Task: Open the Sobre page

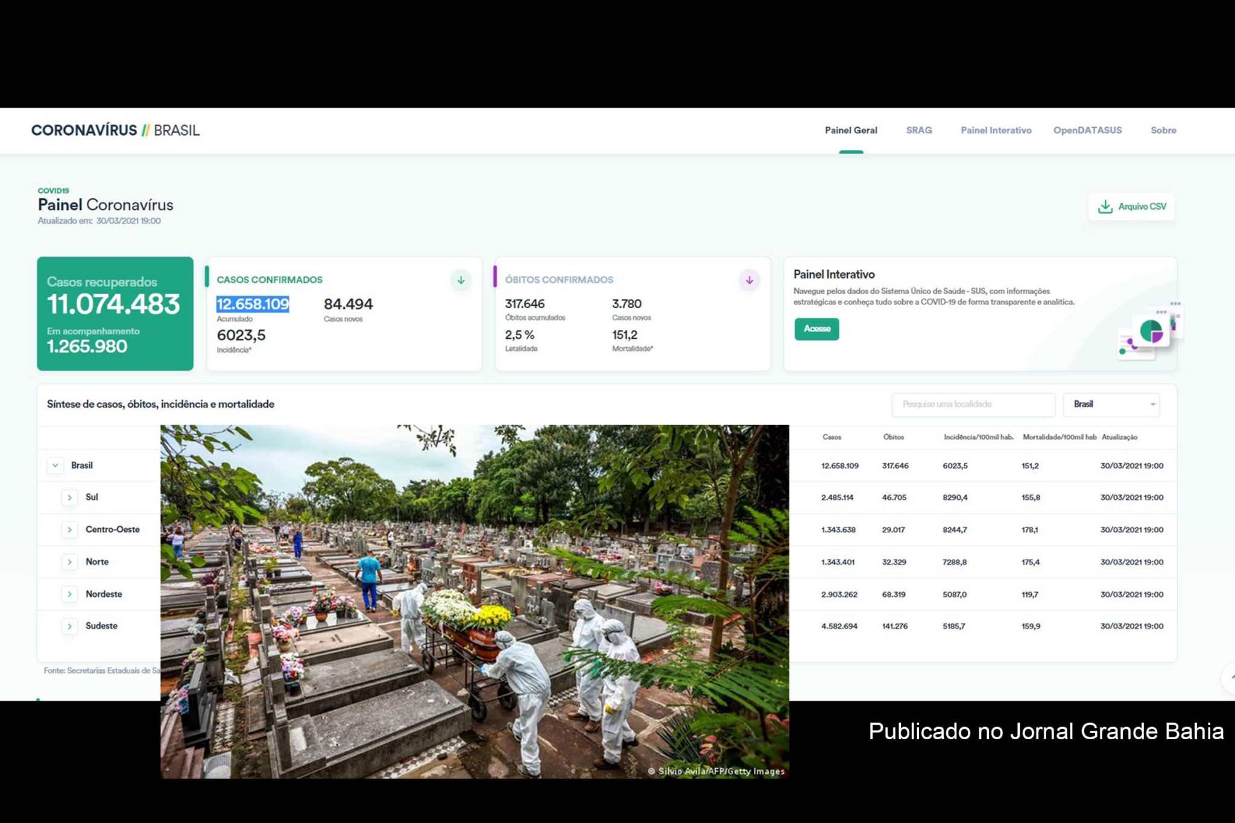Action: coord(1163,130)
